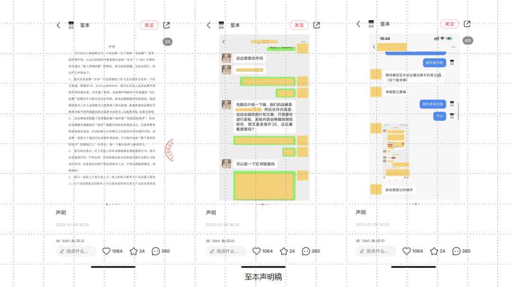Image resolution: width=512 pixels, height=287 pixels.
Task: Tap the 说点什么 comment field in the left post
Action: tap(76, 251)
